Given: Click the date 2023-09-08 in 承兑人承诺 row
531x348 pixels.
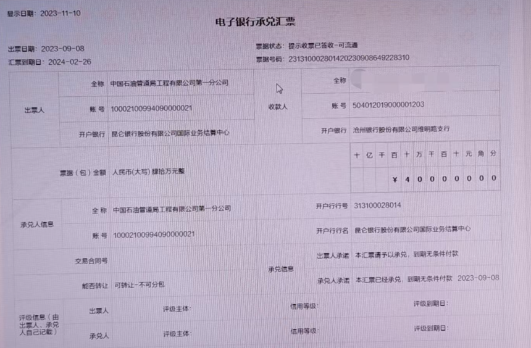Looking at the screenshot, I should (x=478, y=278).
